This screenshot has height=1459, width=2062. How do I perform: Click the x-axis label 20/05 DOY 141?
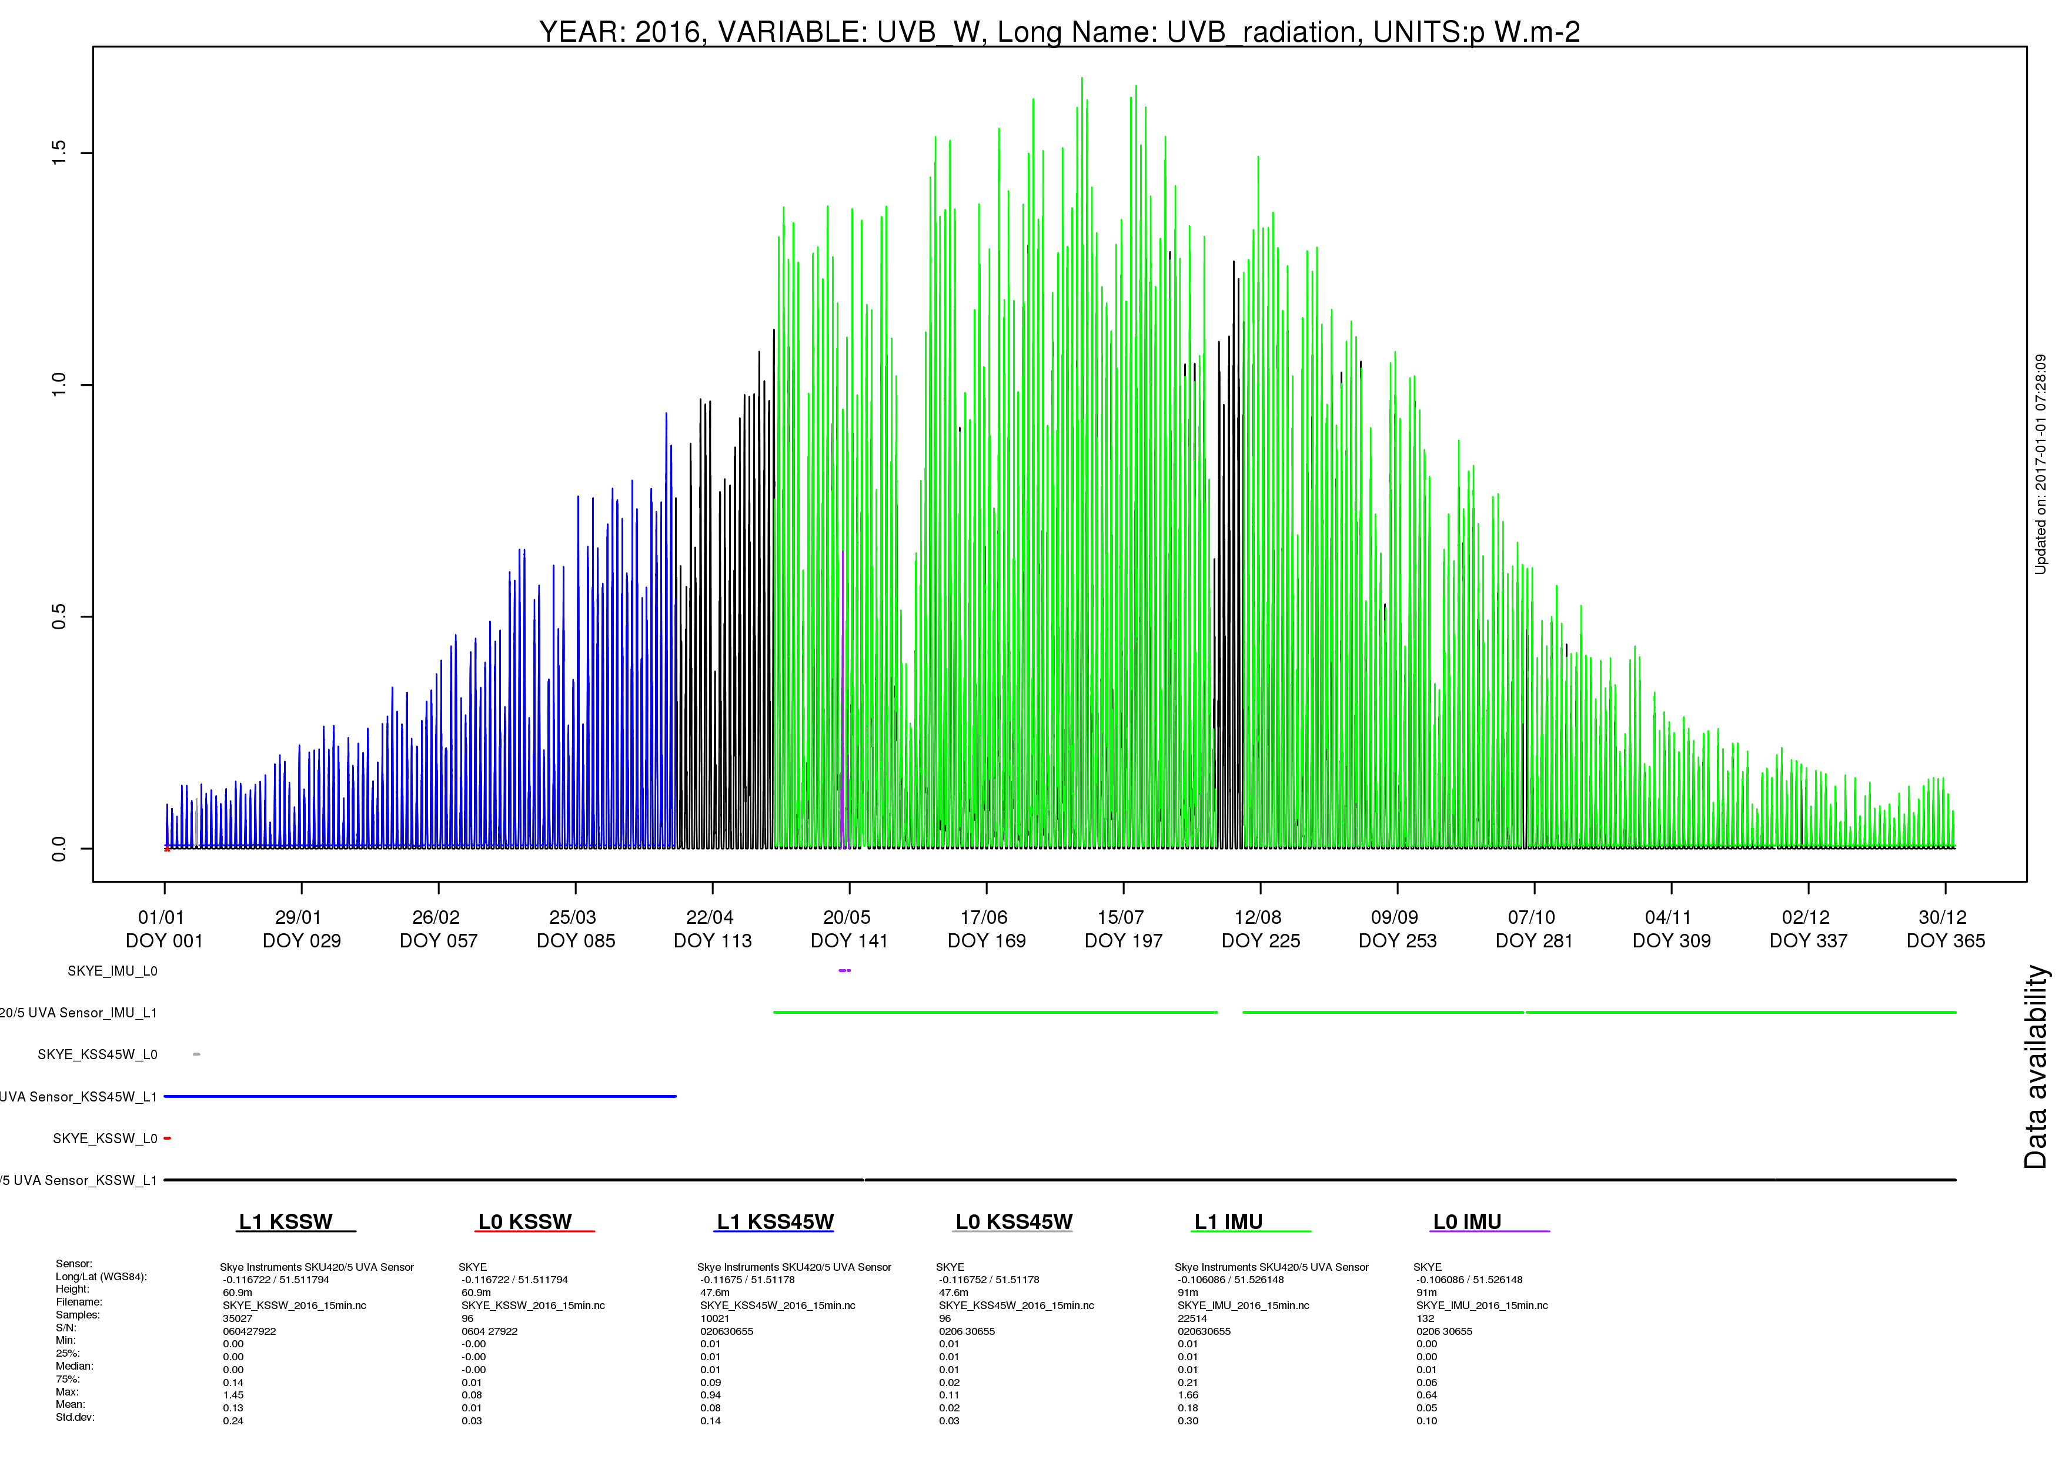[x=850, y=929]
